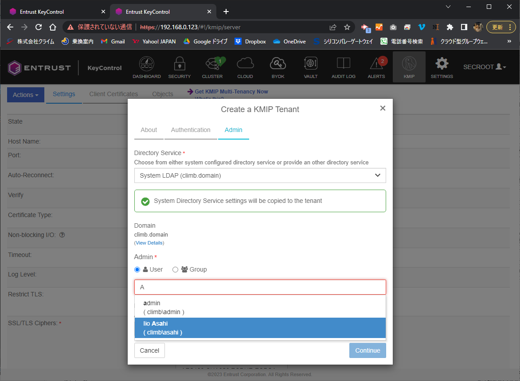Screen dimensions: 520x381
Task: Open the Objects tab
Action: [163, 94]
